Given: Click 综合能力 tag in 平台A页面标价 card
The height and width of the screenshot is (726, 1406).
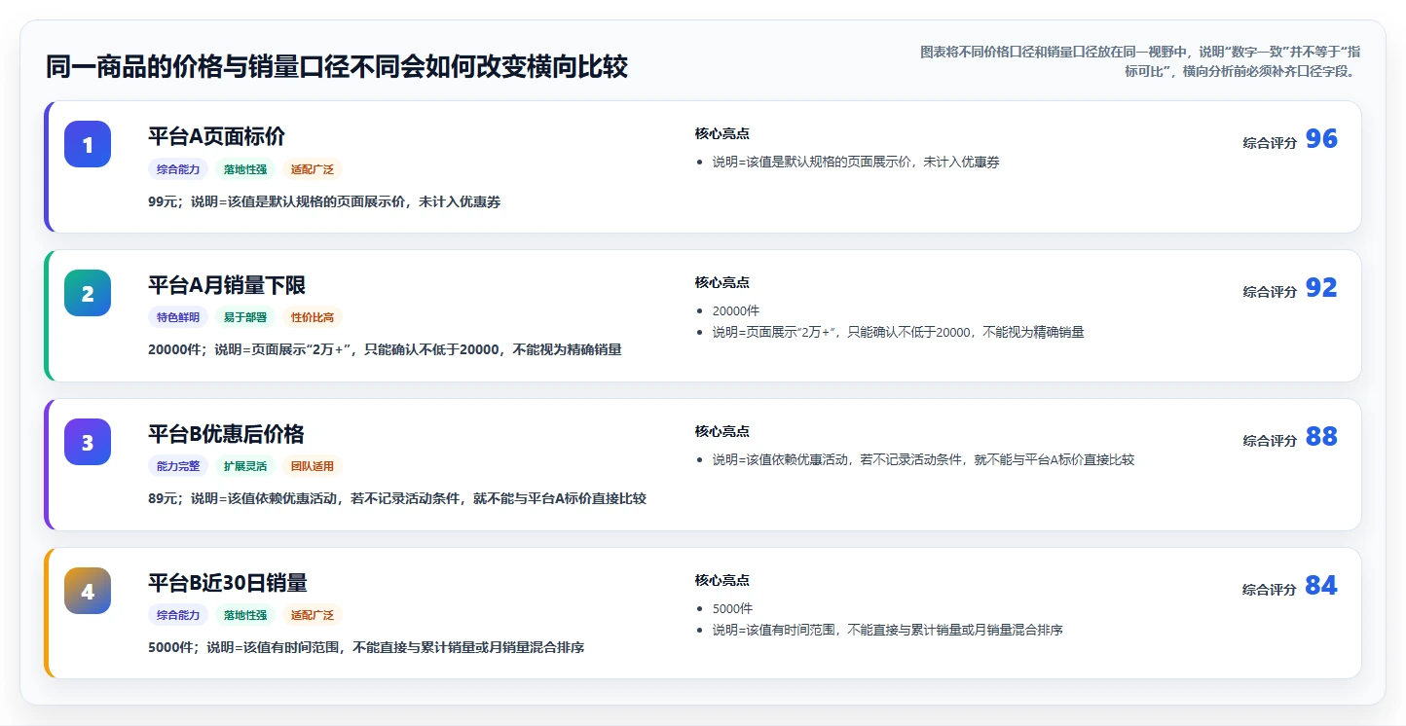Looking at the screenshot, I should (178, 169).
